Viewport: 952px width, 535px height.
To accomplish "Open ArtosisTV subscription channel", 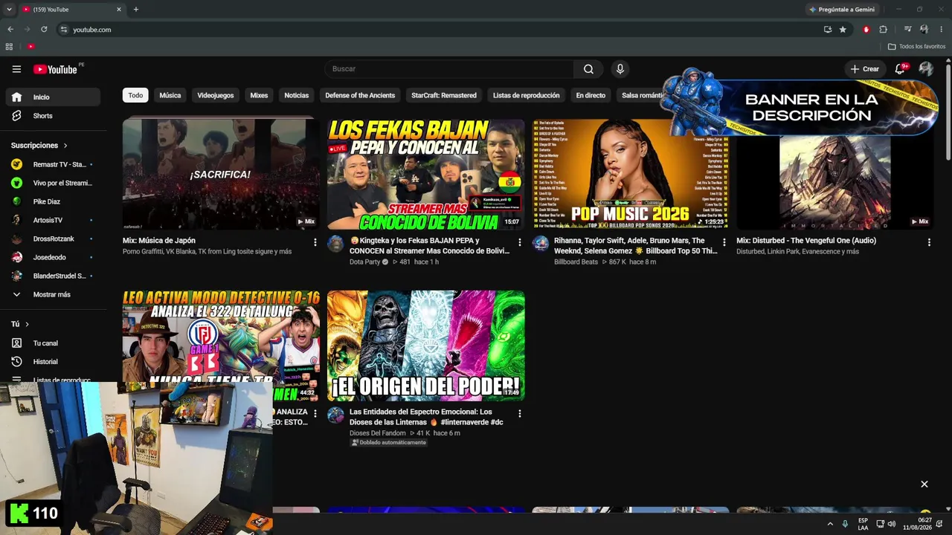I will point(52,221).
